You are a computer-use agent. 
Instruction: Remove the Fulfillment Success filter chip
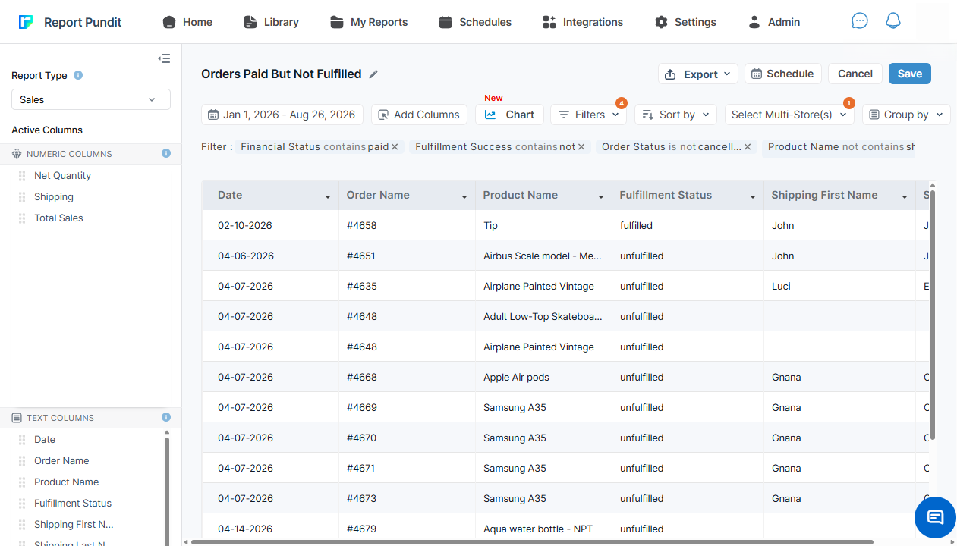point(581,147)
